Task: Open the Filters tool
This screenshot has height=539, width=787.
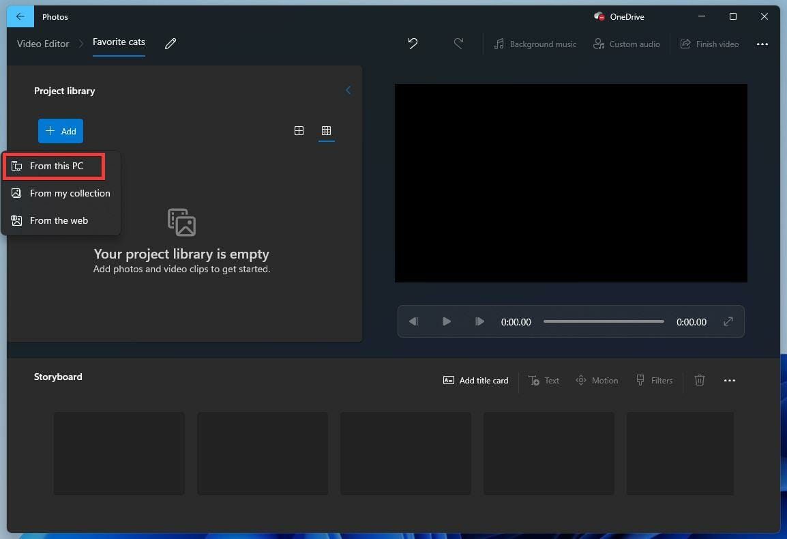Action: pyautogui.click(x=654, y=380)
